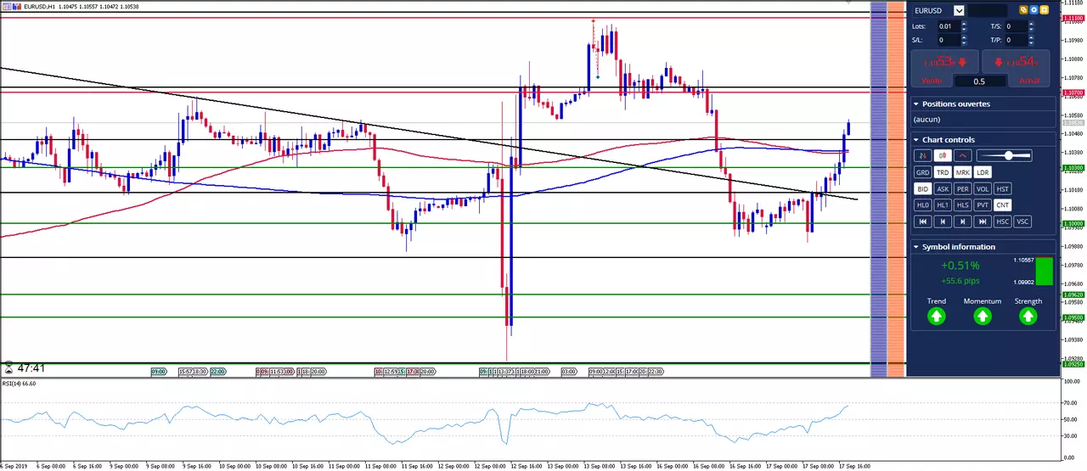Click the HSC button
The image size is (1087, 471).
point(1003,221)
